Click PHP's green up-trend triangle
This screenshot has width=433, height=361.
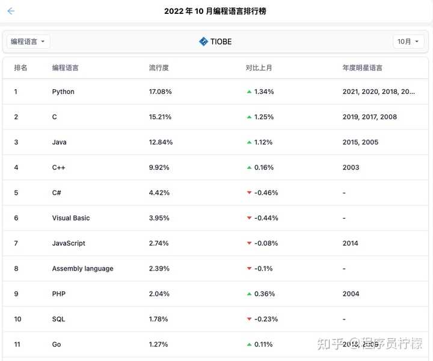click(249, 294)
